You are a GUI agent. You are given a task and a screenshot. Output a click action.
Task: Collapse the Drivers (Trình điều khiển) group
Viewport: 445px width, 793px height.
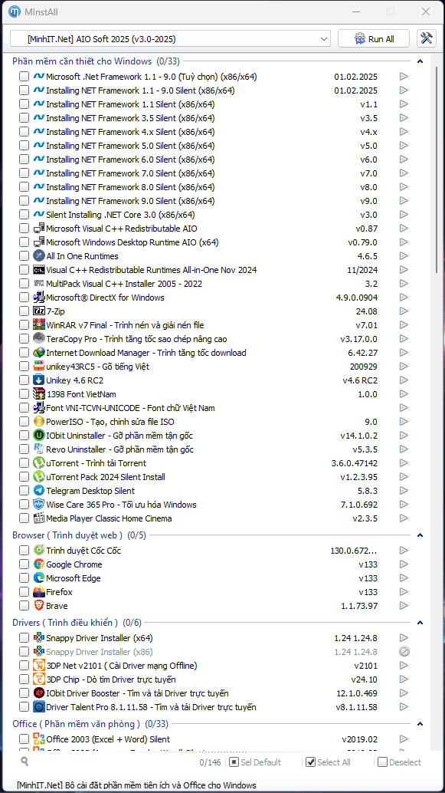pyautogui.click(x=420, y=623)
